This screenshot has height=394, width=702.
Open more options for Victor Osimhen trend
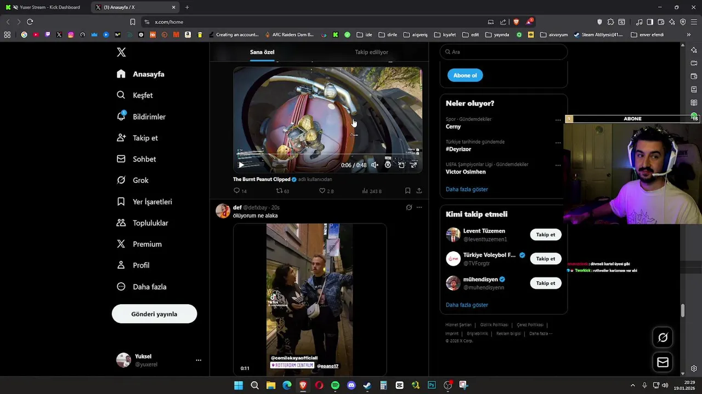click(558, 165)
